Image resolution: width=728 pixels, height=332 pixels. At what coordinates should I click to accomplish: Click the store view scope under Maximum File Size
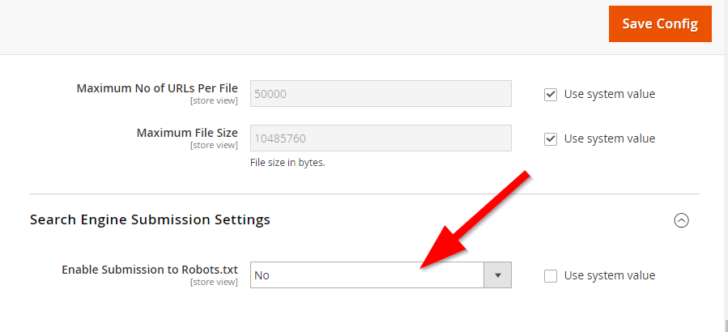point(214,145)
